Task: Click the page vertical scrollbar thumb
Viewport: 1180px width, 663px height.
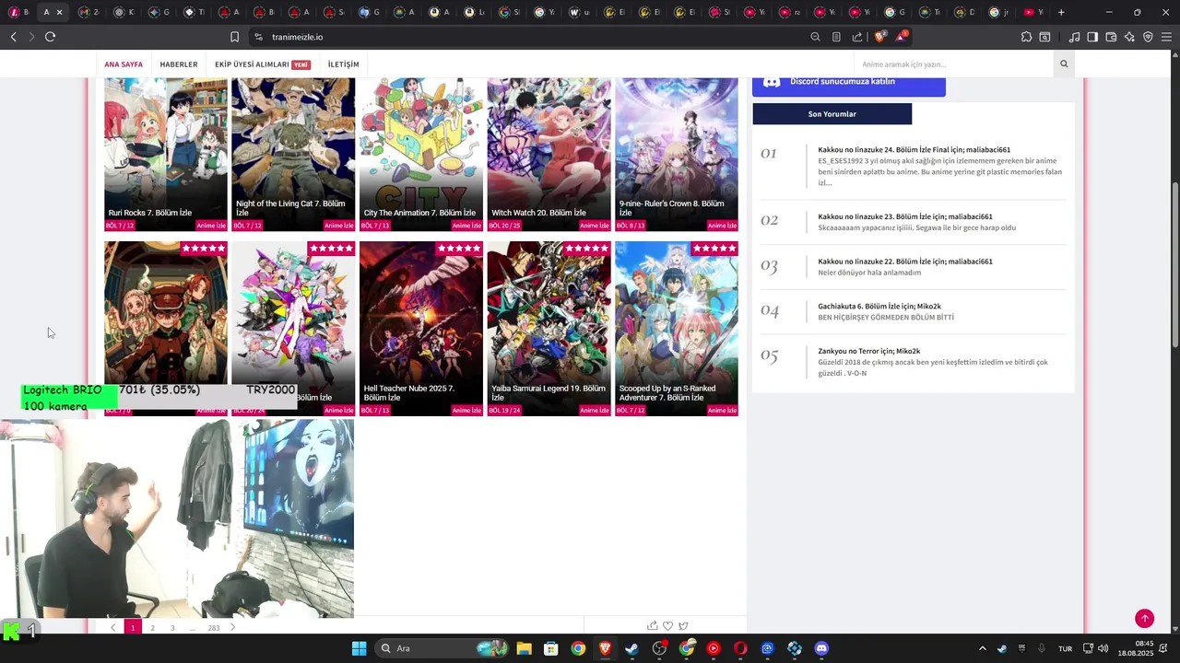Action: tap(1174, 264)
